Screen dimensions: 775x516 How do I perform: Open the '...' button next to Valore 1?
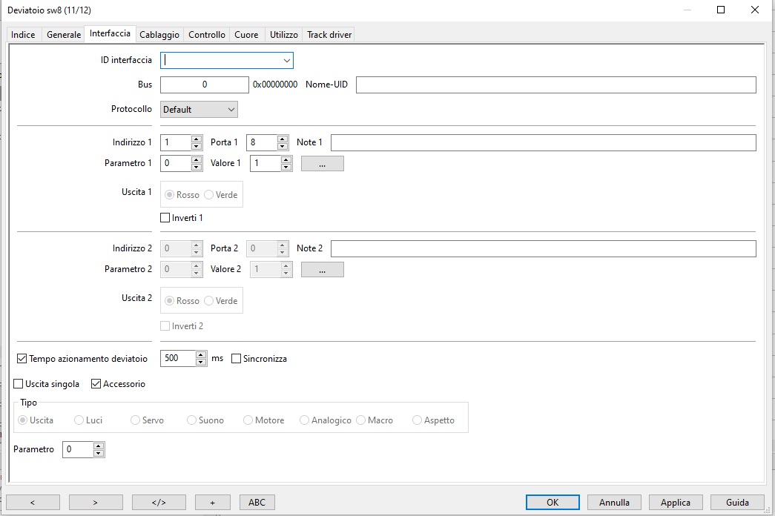click(322, 164)
